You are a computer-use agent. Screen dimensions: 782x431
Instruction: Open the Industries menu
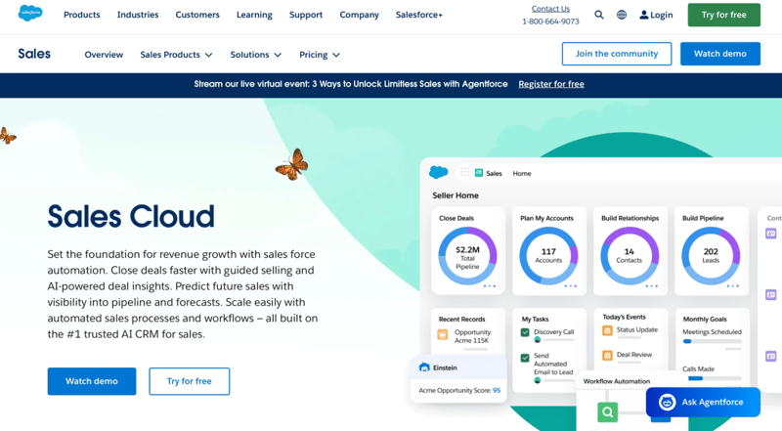[x=138, y=15]
